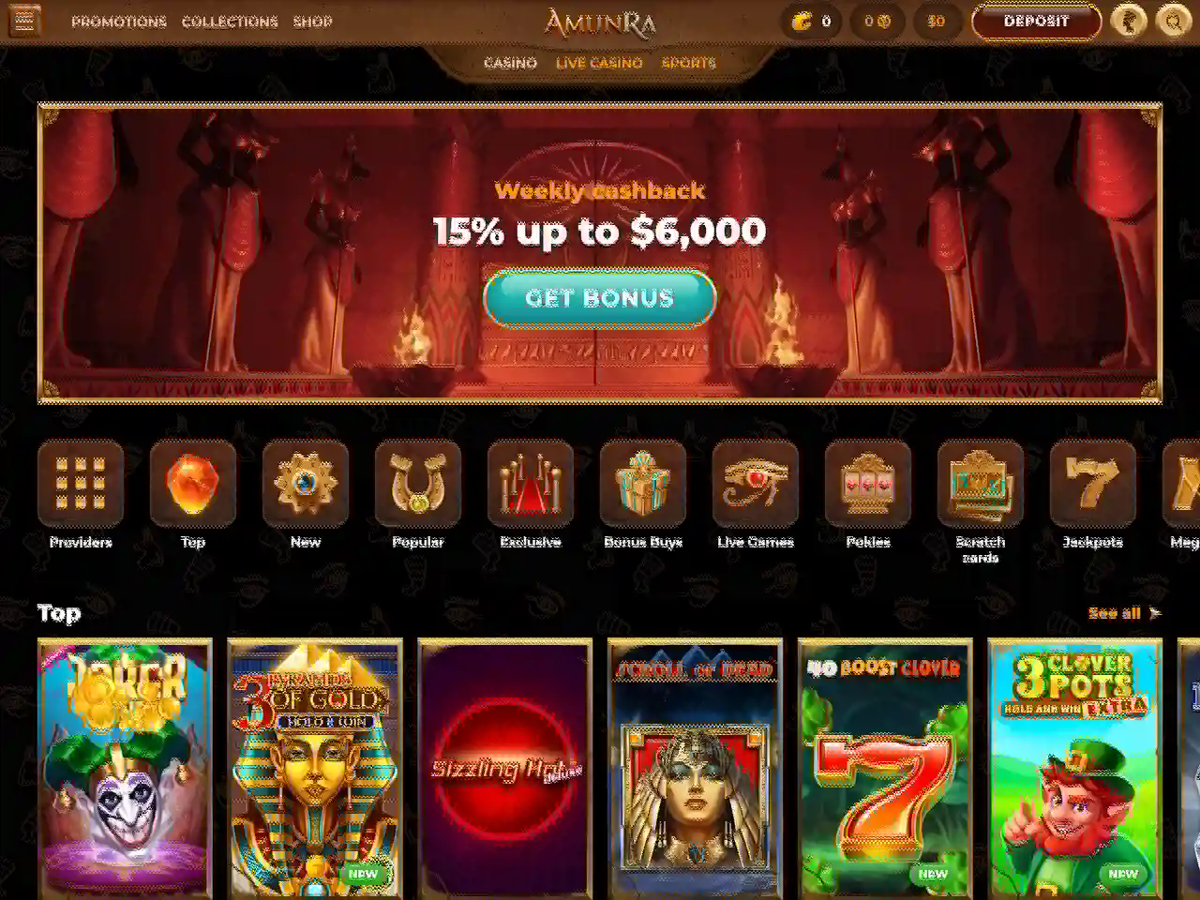Open the Scratch cards category

[x=981, y=484]
